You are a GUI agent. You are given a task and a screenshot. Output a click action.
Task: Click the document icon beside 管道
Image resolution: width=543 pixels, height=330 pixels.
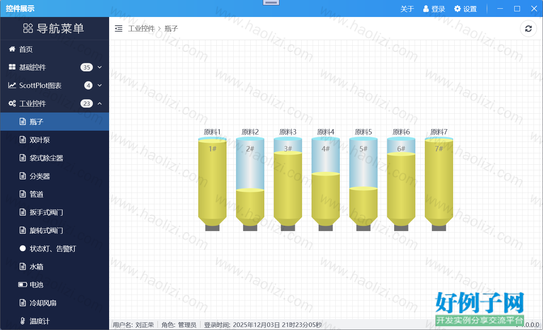tap(23, 194)
